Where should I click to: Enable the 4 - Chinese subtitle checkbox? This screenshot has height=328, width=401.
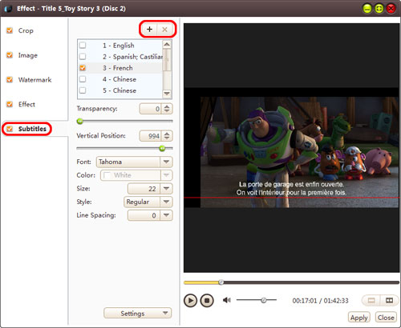click(x=83, y=79)
